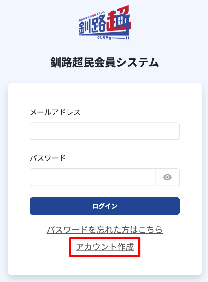Open アカウント作成 to create an account
Image resolution: width=208 pixels, height=282 pixels.
click(x=104, y=248)
